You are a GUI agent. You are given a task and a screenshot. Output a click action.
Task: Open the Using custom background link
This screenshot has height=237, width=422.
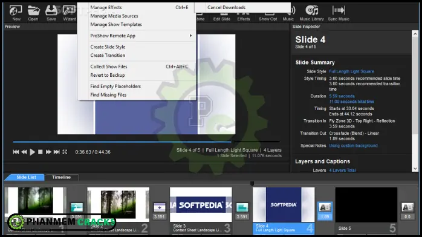(353, 146)
